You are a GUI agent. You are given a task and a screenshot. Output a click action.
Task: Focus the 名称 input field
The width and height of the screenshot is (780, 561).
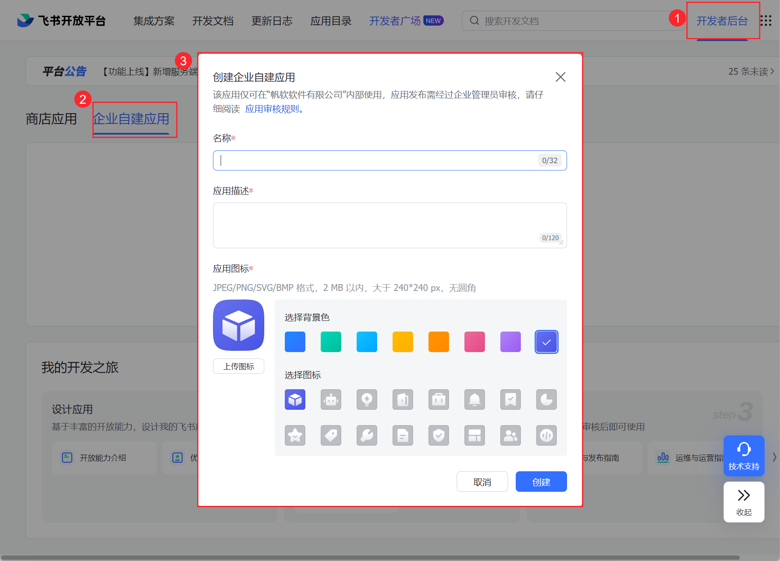tap(390, 160)
